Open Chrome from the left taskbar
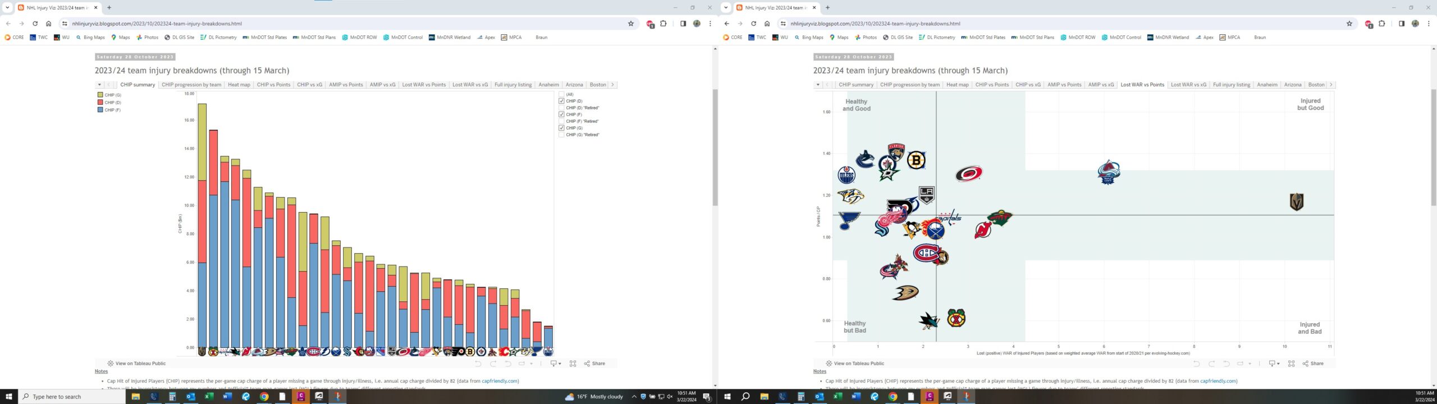 (264, 397)
